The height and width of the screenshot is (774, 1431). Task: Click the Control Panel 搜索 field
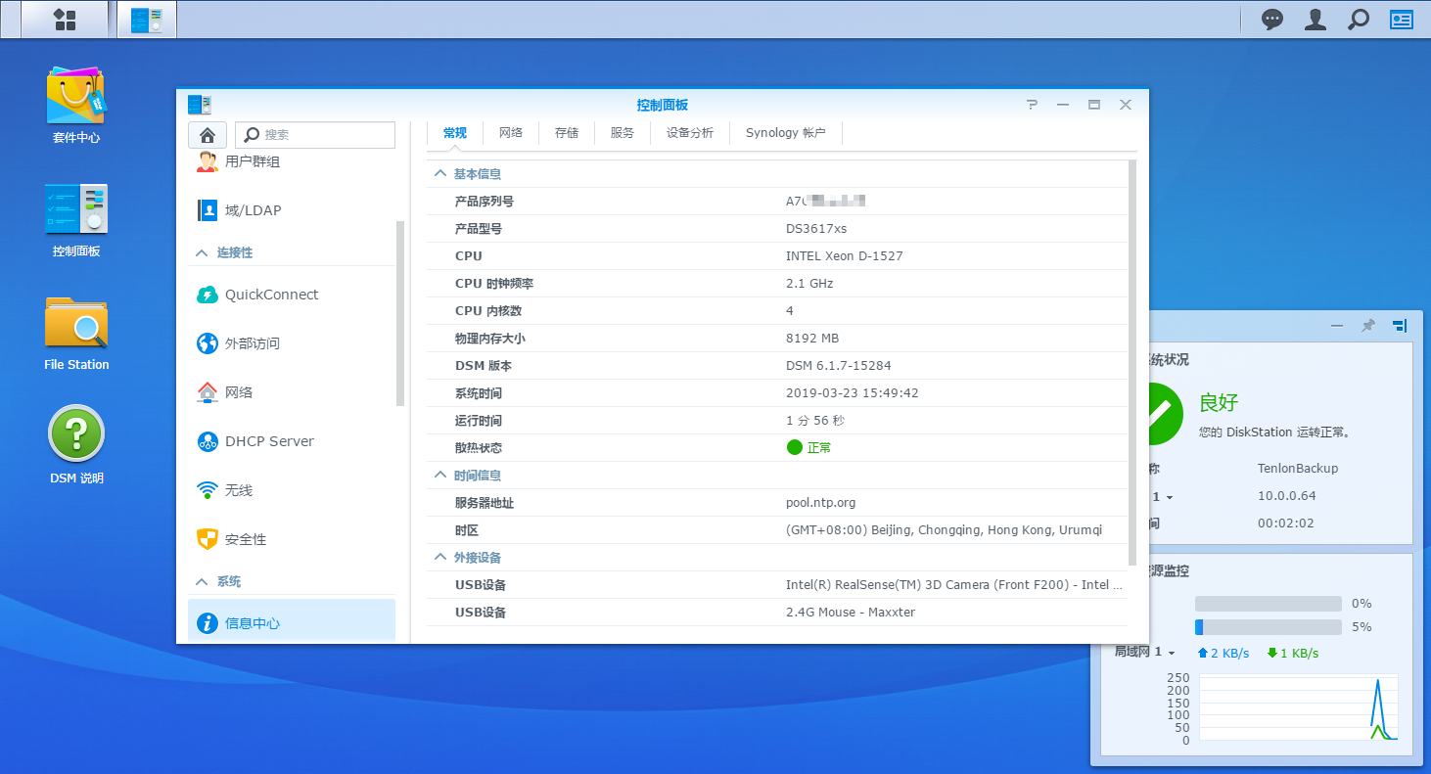[316, 135]
